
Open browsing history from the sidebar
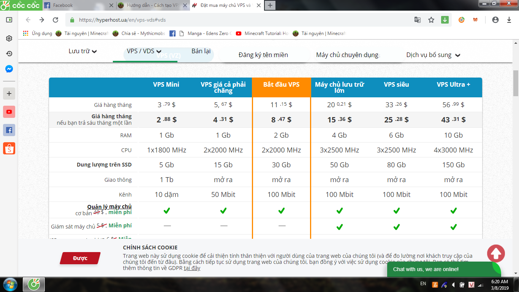tap(9, 54)
